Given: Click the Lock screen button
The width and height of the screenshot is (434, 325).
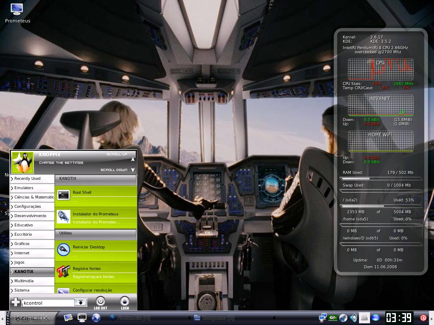Looking at the screenshot, I should tap(125, 303).
